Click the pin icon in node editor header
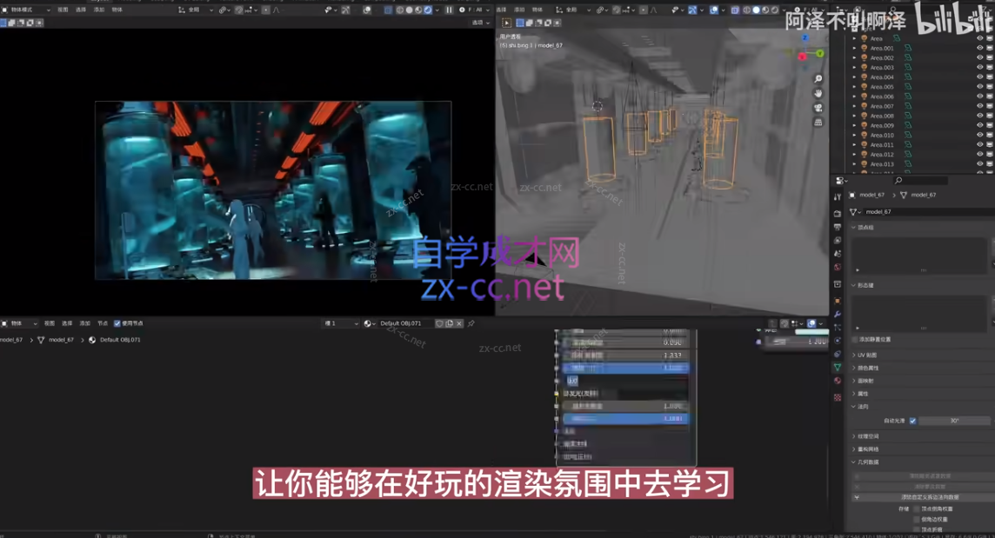This screenshot has height=538, width=995. click(x=471, y=323)
